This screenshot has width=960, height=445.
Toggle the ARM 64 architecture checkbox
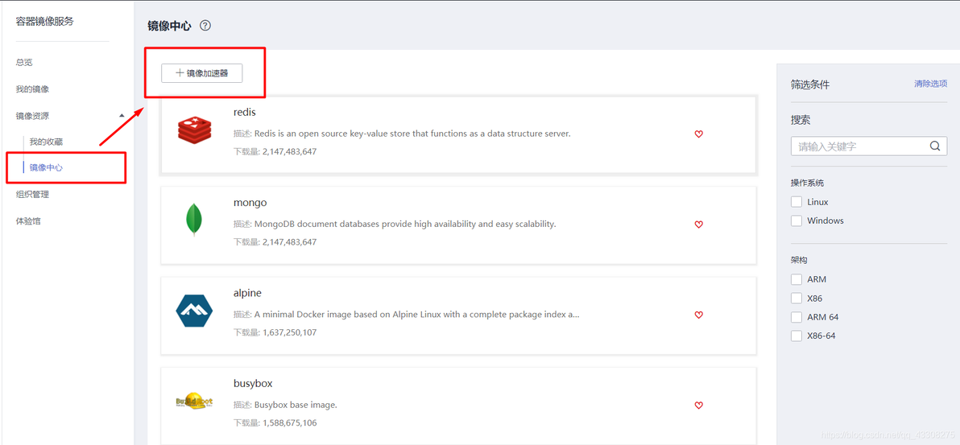[x=797, y=317]
